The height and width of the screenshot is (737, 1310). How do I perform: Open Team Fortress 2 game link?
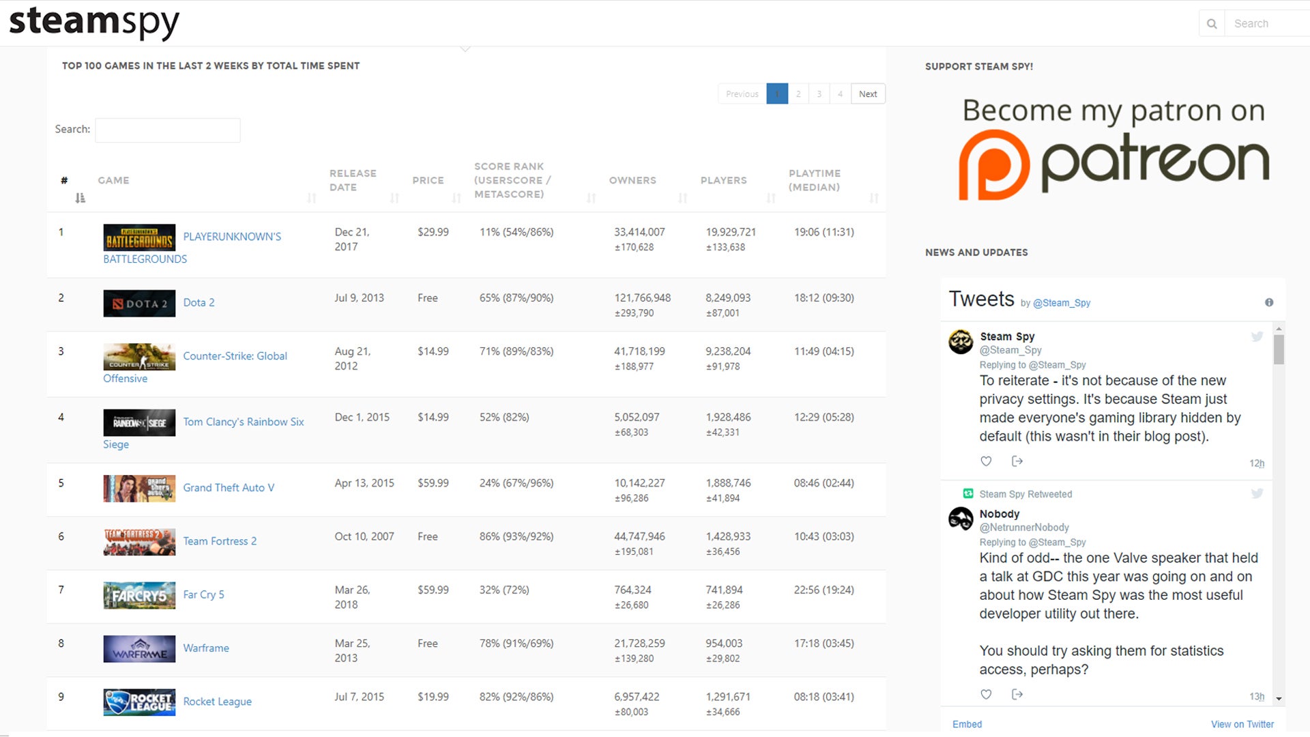click(220, 541)
